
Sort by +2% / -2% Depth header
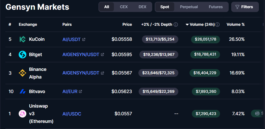157,24
